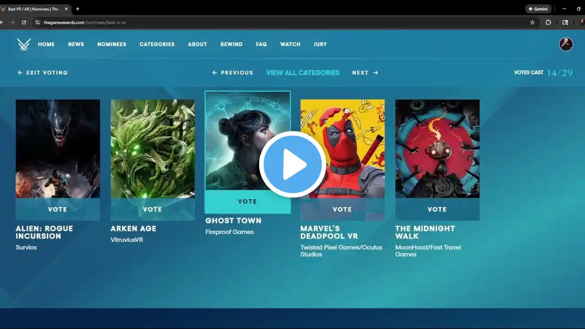This screenshot has height=329, width=585.
Task: Click the VOTES CAST 14/29 counter
Action: point(543,73)
